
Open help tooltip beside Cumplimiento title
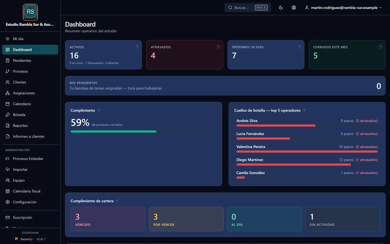pyautogui.click(x=99, y=110)
